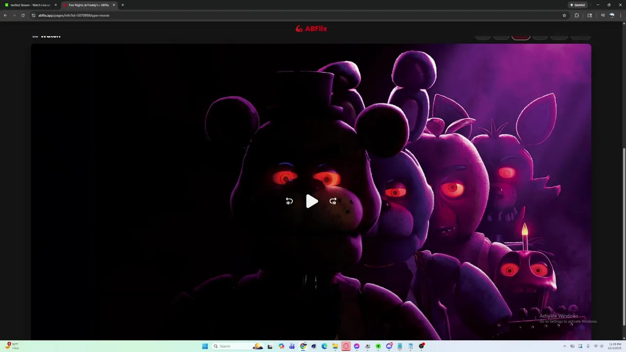Rewind the video 10 seconds
This screenshot has width=626, height=352.
pos(289,201)
